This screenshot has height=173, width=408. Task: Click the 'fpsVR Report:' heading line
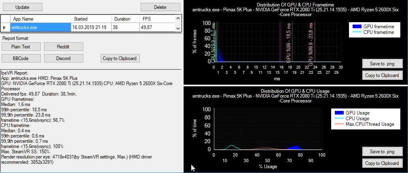tap(14, 73)
